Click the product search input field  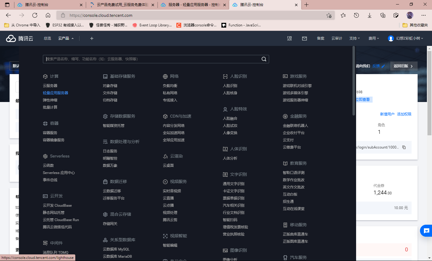click(x=152, y=59)
